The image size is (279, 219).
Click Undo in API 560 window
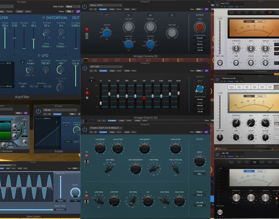(x=127, y=71)
